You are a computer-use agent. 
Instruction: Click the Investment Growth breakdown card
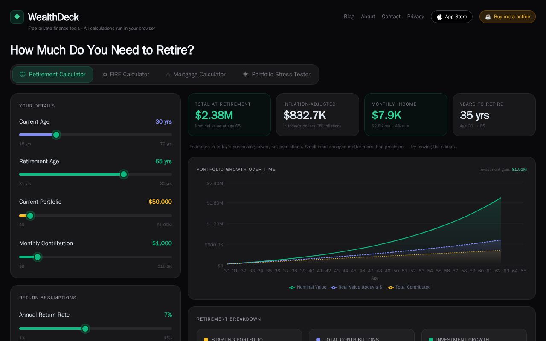point(474,335)
